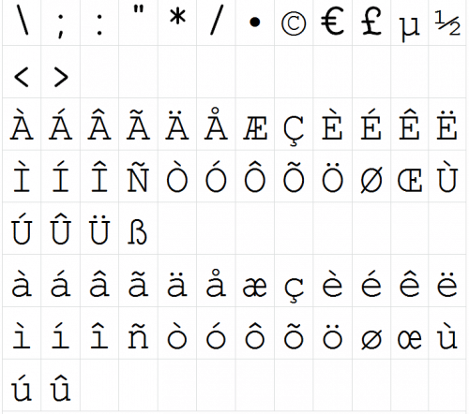
Task: Pick lowercase œ ligature
Action: (x=410, y=333)
